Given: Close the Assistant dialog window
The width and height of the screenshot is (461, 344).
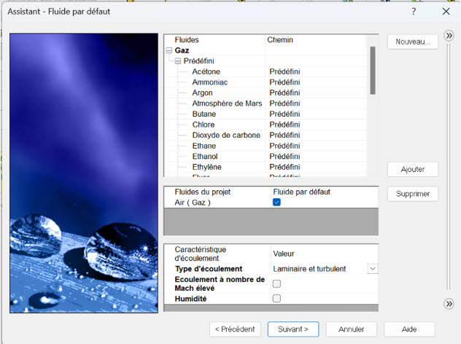Looking at the screenshot, I should pos(446,12).
